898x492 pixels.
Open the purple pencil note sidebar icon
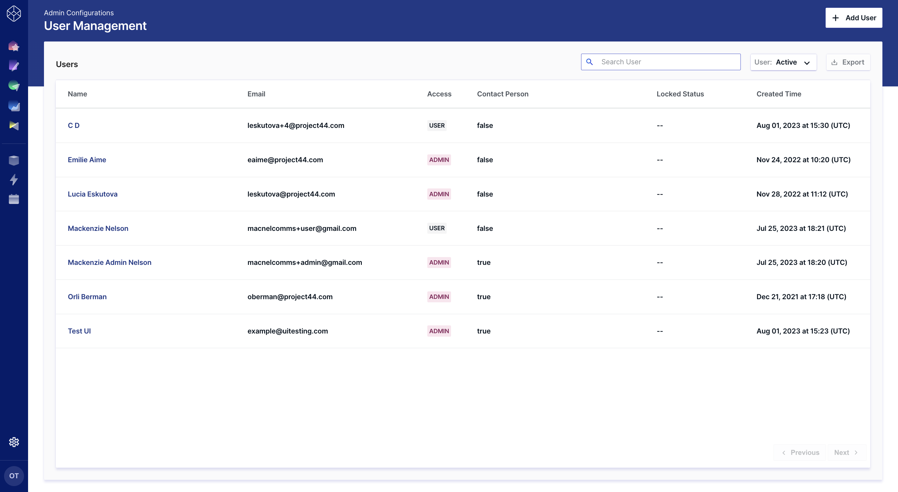point(14,66)
